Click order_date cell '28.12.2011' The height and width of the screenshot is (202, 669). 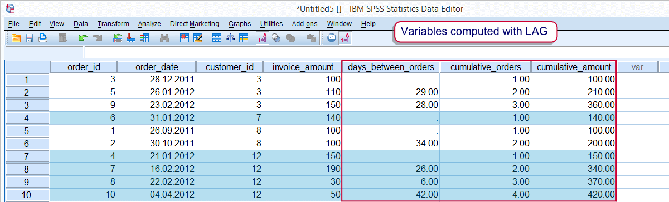(157, 80)
